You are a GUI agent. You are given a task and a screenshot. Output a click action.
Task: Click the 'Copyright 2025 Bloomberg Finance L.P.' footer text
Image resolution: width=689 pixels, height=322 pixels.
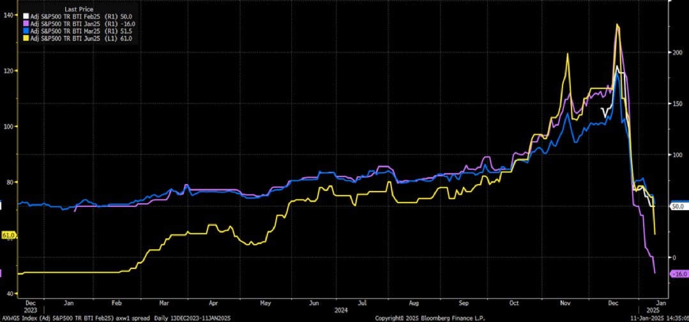click(430, 318)
